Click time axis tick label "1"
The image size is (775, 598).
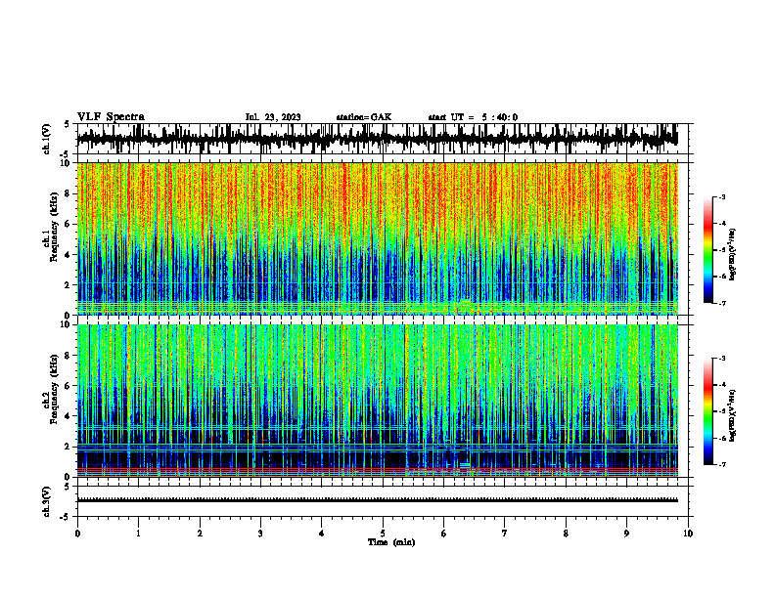pos(138,534)
